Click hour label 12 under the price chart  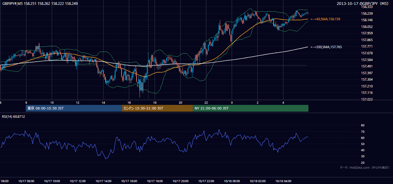pos(78,103)
